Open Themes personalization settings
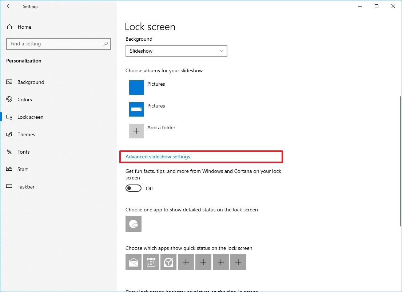 pyautogui.click(x=26, y=134)
